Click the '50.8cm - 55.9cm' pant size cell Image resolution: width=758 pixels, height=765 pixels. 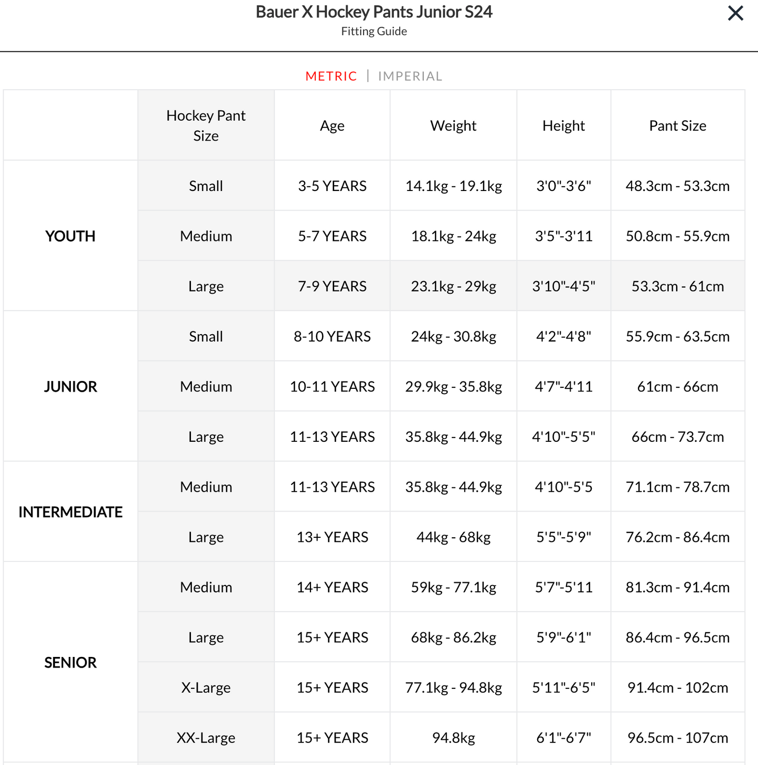(x=678, y=236)
